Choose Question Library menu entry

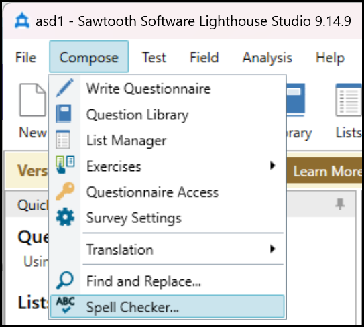pyautogui.click(x=167, y=115)
